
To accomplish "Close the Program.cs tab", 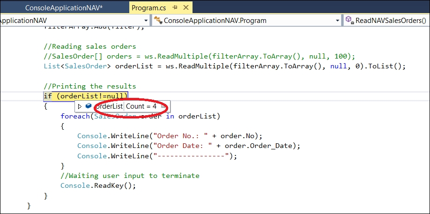I will pyautogui.click(x=186, y=7).
